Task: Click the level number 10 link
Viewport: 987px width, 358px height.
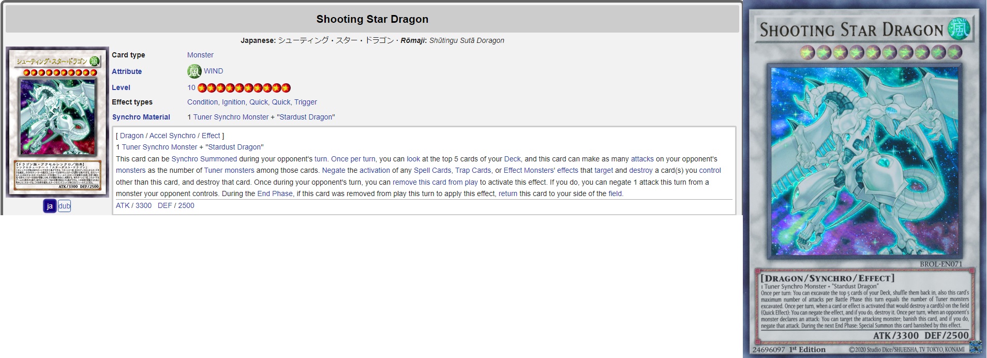Action: point(191,87)
